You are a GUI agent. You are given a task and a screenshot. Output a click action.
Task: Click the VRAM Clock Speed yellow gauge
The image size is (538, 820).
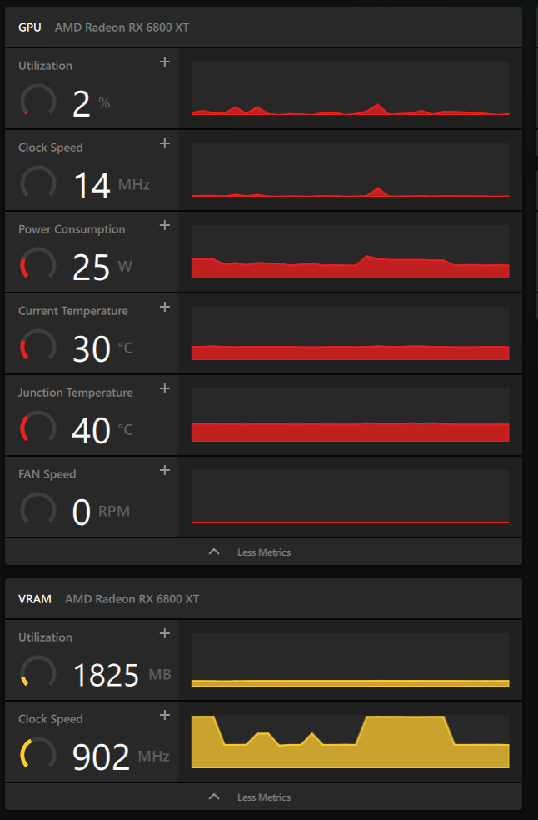click(38, 754)
